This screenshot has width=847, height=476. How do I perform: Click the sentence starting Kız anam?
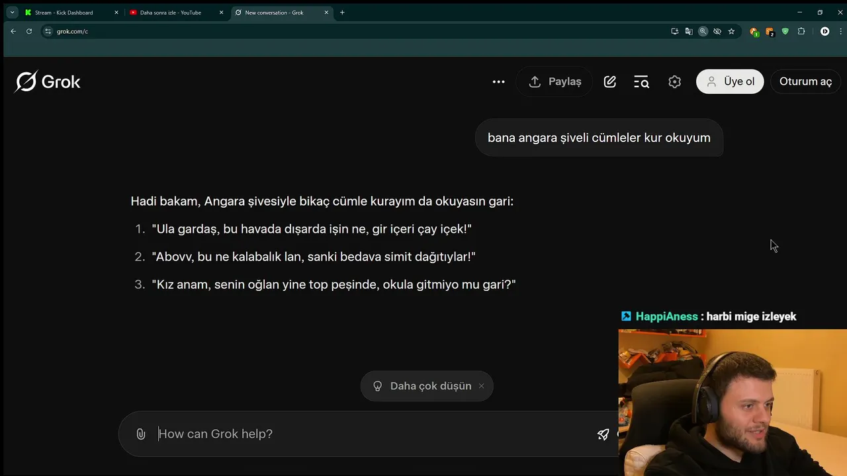pos(334,284)
